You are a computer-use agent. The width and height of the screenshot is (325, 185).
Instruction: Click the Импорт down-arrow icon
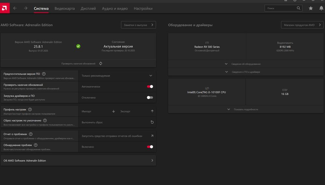(113, 111)
